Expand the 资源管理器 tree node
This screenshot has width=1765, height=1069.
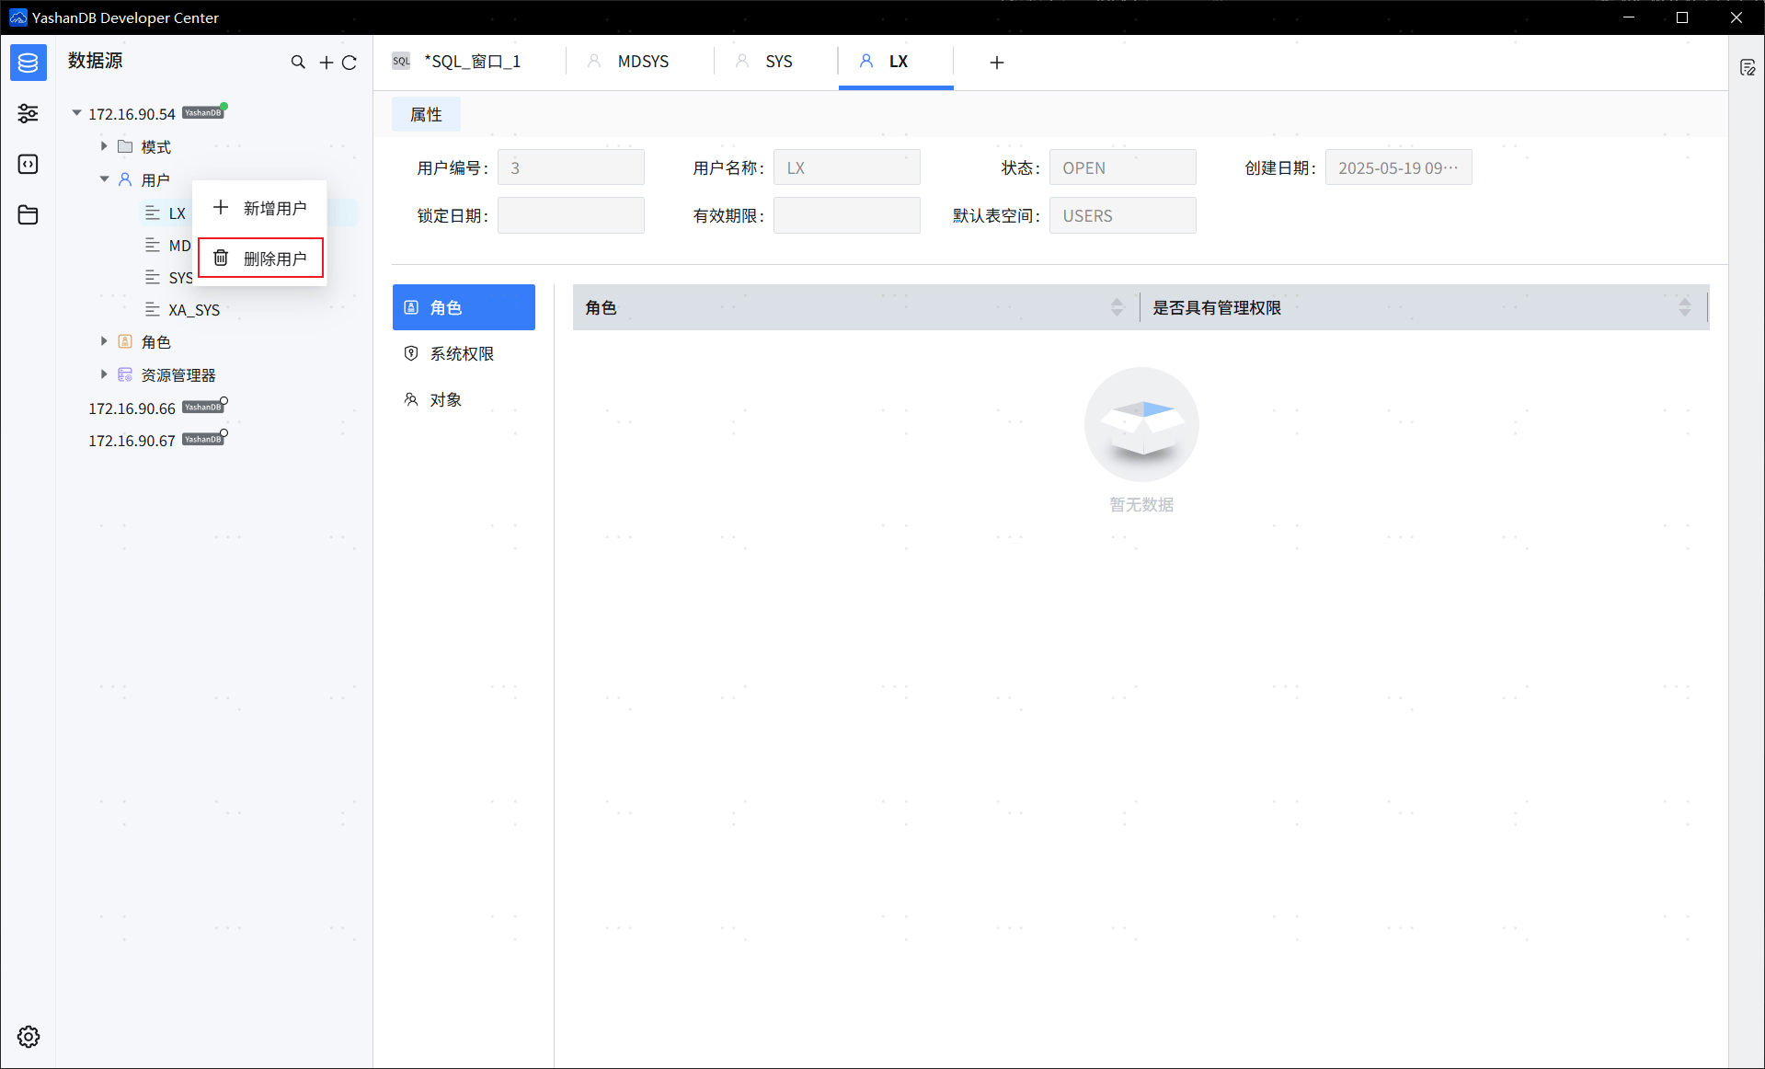[x=104, y=374]
